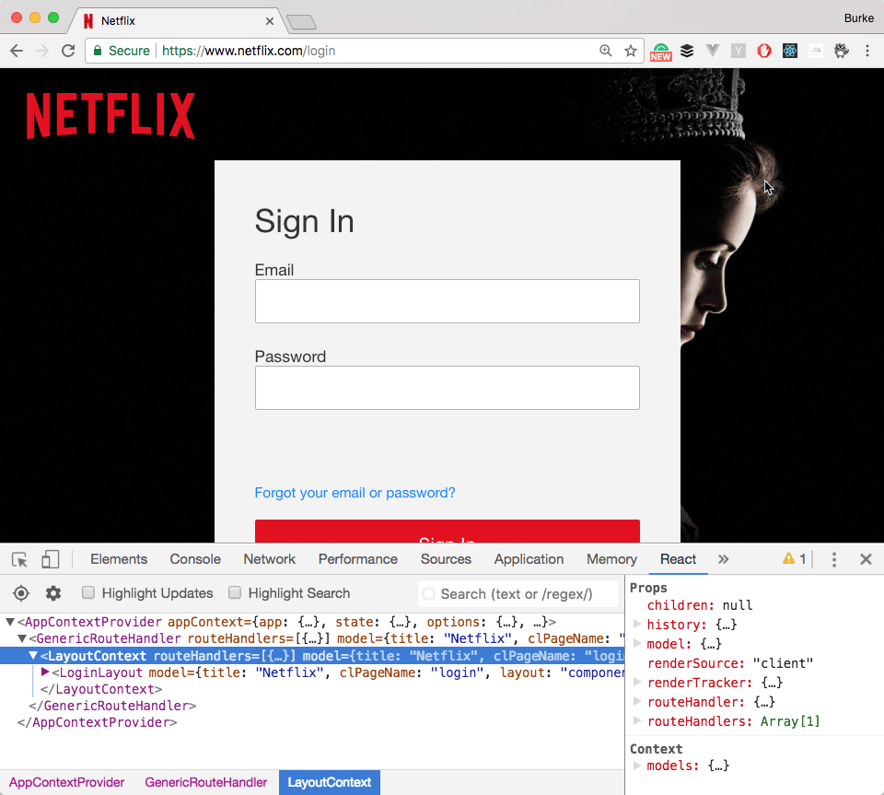Open the Performance tab
The width and height of the screenshot is (884, 795).
[358, 559]
